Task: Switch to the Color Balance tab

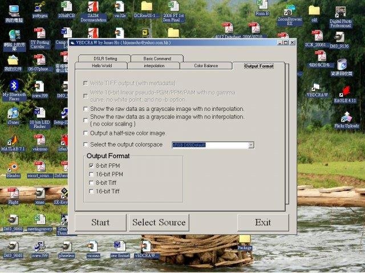Action: point(206,65)
